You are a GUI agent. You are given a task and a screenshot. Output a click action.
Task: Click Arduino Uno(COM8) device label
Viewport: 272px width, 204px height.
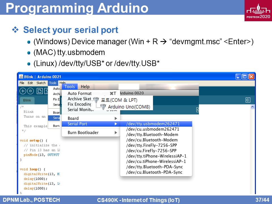(129, 107)
